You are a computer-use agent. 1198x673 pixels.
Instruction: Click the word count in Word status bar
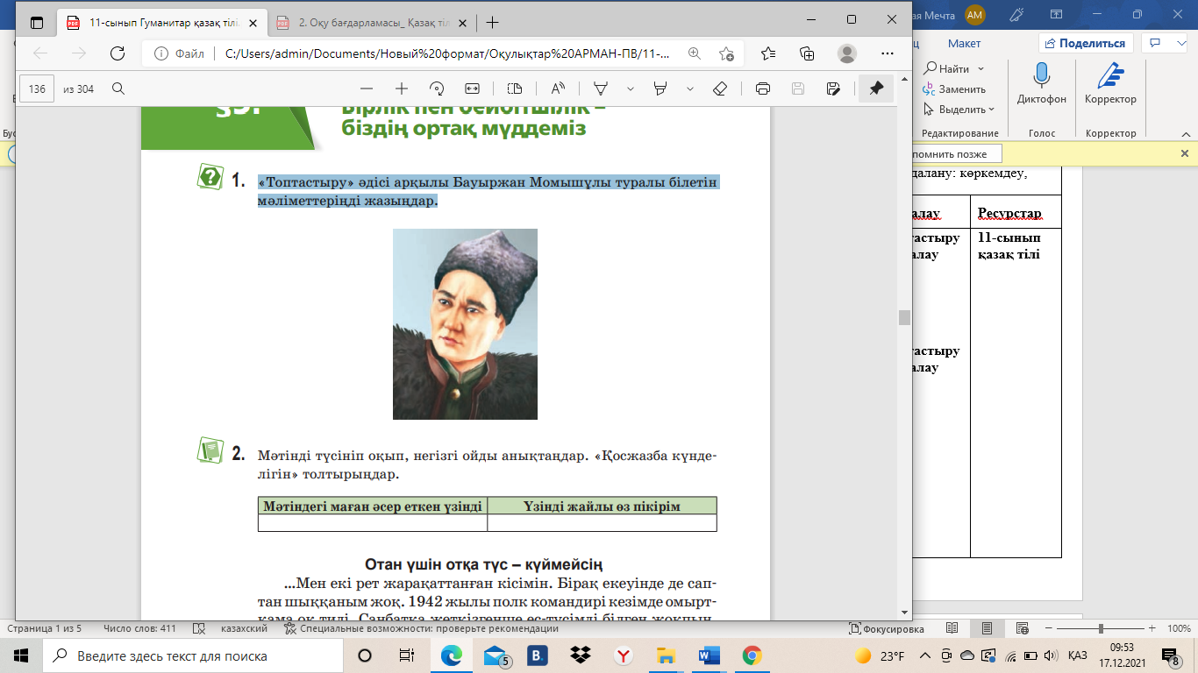tap(139, 628)
